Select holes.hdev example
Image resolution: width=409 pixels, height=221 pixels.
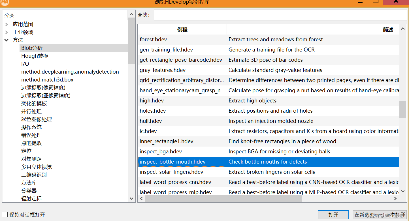pos(153,111)
